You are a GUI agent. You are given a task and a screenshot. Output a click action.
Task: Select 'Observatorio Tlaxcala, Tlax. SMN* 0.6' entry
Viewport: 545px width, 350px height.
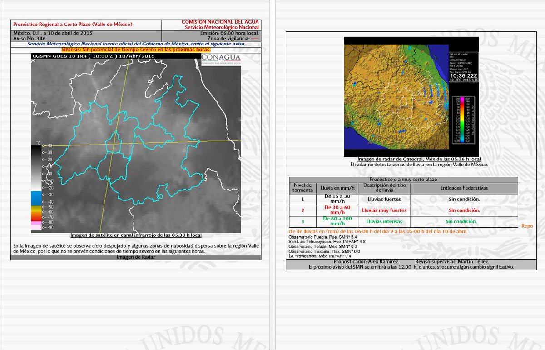(x=324, y=251)
